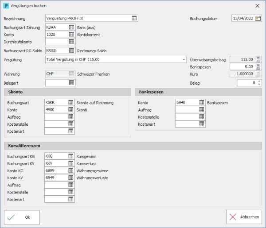
Task: Open lookup table icon for Bezeichnung field
Action: coord(134,18)
